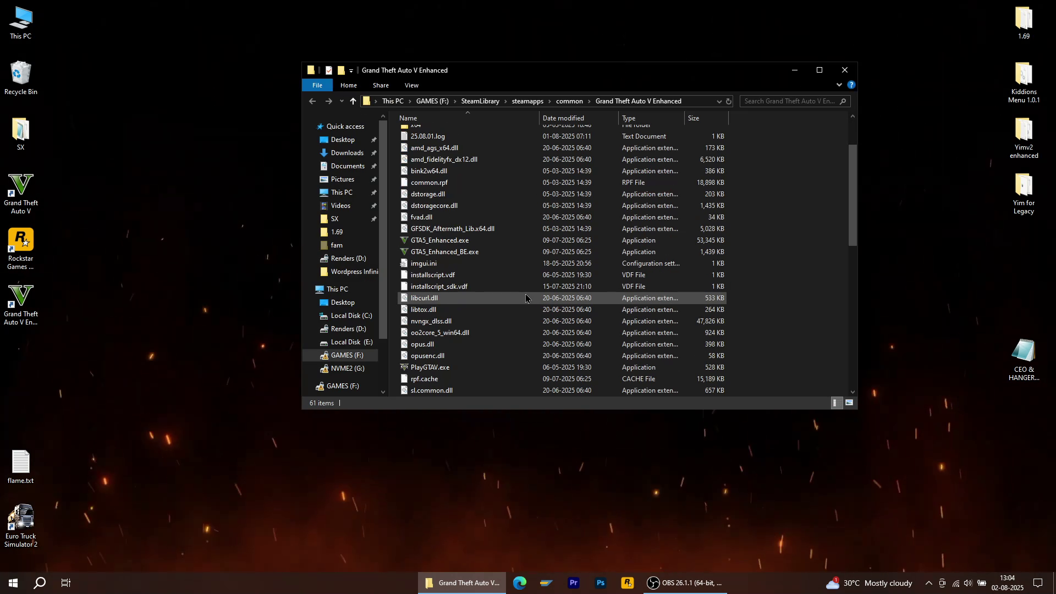Open Microsoft Edge from taskbar
The image size is (1056, 594).
coord(519,583)
